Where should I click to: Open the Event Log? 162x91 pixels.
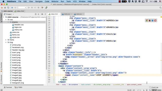[x=154, y=87]
